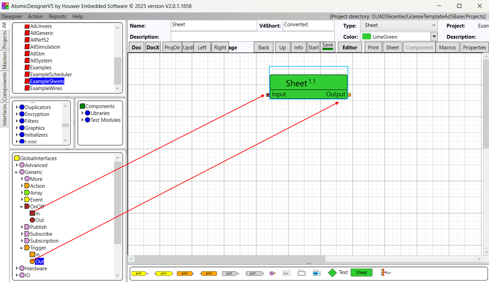Screen dimensions: 489x282
Task: Select the Bus icon in bottom palette
Action: tap(386, 273)
